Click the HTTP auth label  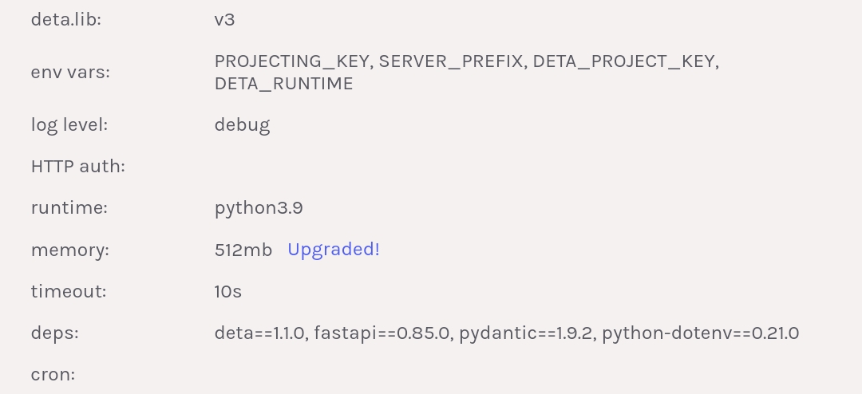tap(78, 167)
